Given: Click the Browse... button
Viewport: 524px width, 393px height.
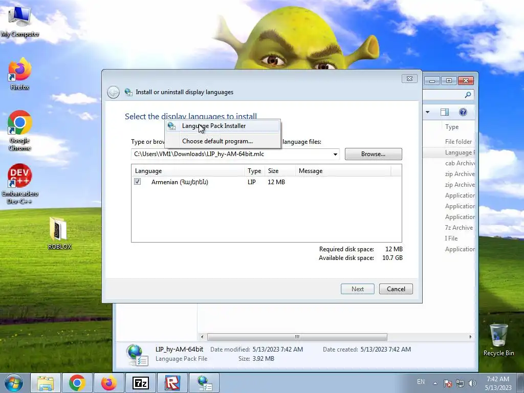Looking at the screenshot, I should [373, 154].
